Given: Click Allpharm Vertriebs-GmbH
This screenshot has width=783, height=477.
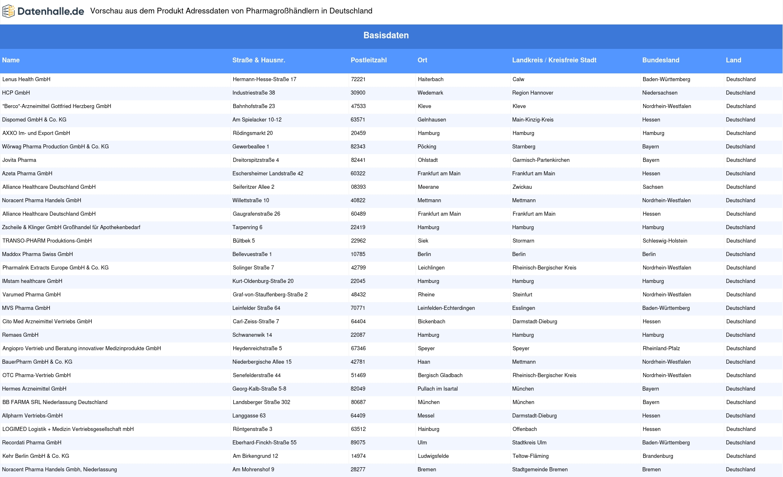Looking at the screenshot, I should (32, 415).
